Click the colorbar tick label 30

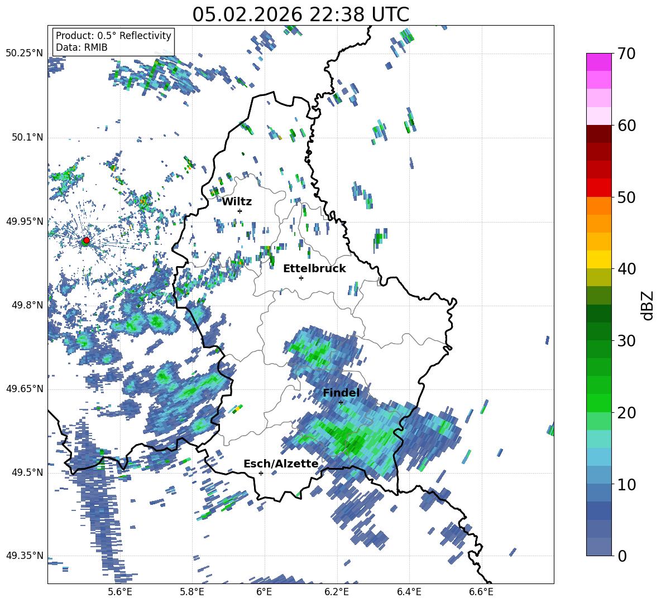coord(627,341)
